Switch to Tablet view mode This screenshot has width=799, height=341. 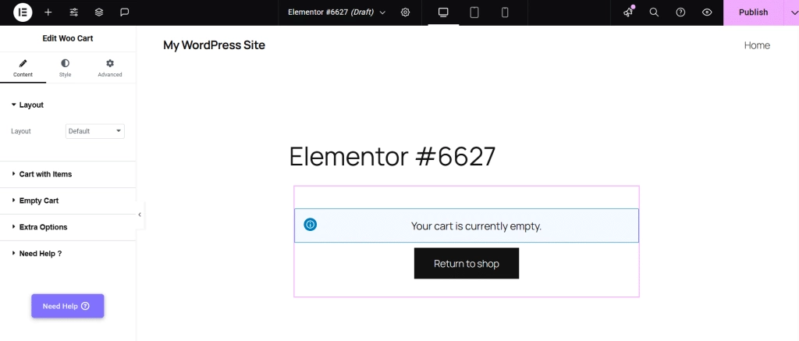coord(474,12)
